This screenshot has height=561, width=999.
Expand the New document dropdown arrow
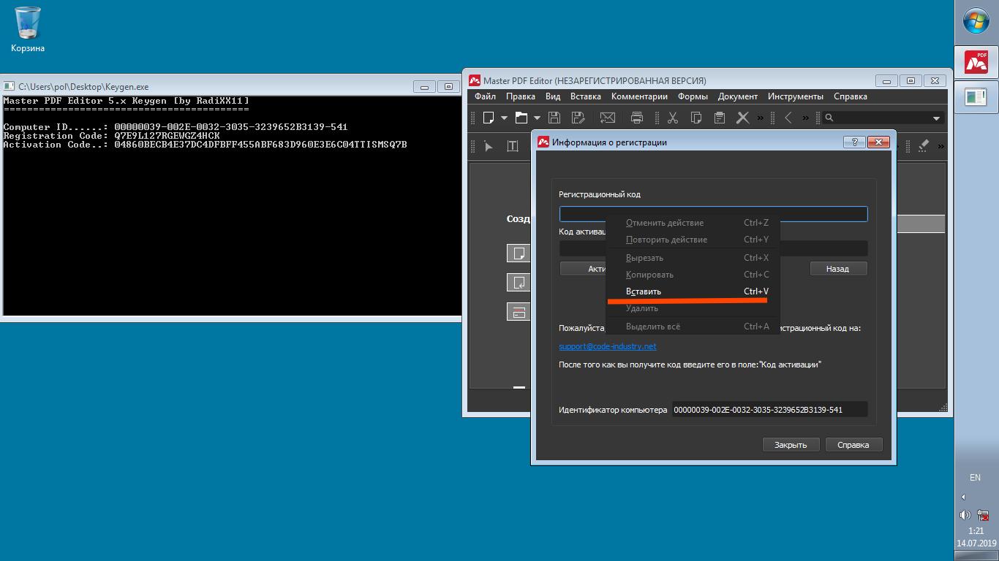pyautogui.click(x=504, y=118)
